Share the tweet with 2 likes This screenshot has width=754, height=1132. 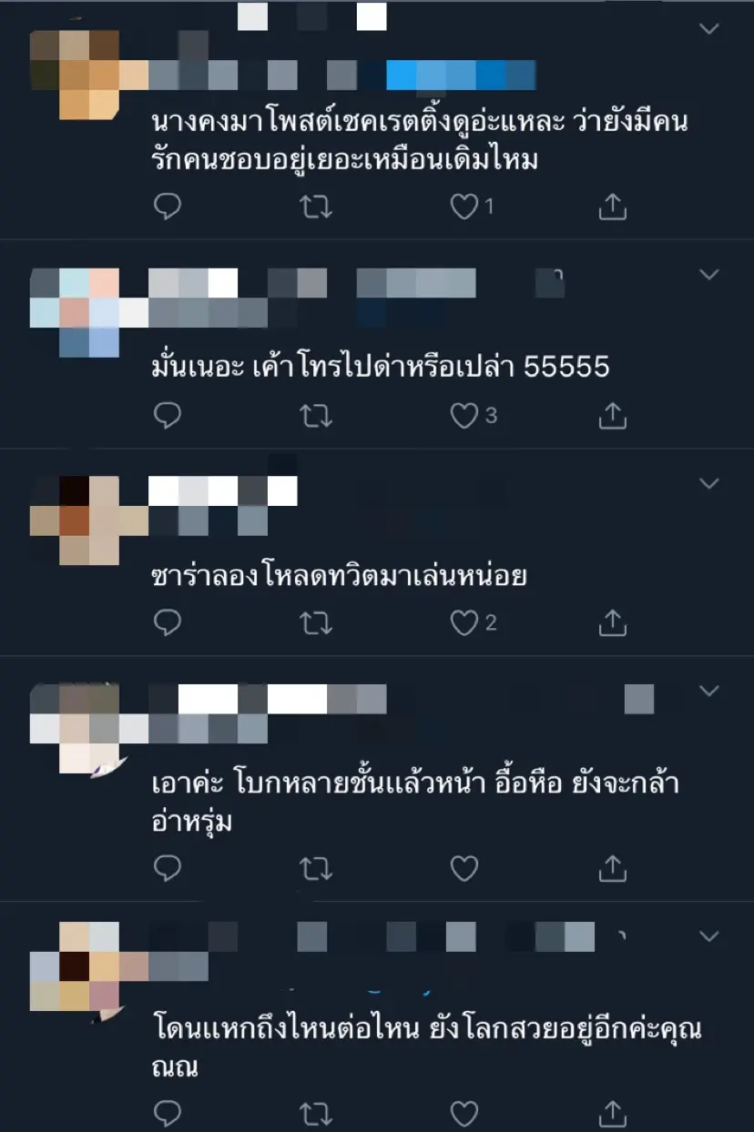(613, 622)
